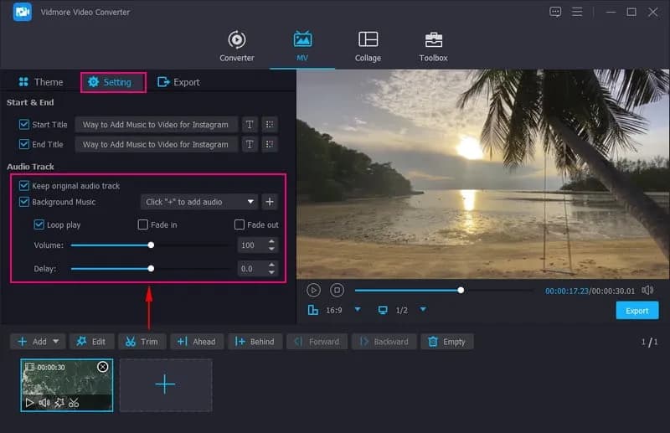This screenshot has height=433, width=670.
Task: Open position grid icon for End Title
Action: click(270, 145)
